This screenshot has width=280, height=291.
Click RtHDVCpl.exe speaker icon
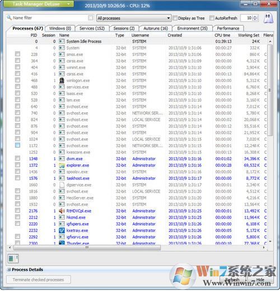(x=62, y=211)
